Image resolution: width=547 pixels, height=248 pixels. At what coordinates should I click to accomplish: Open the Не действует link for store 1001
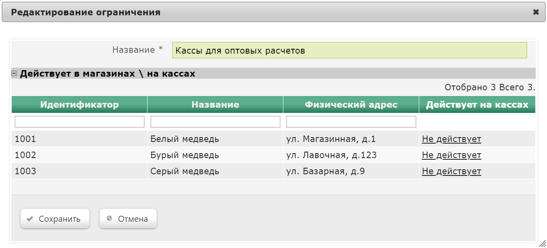pos(451,139)
